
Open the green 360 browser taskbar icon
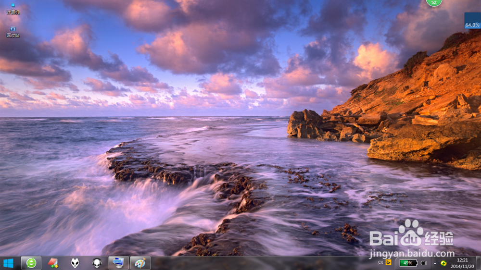click(x=31, y=263)
